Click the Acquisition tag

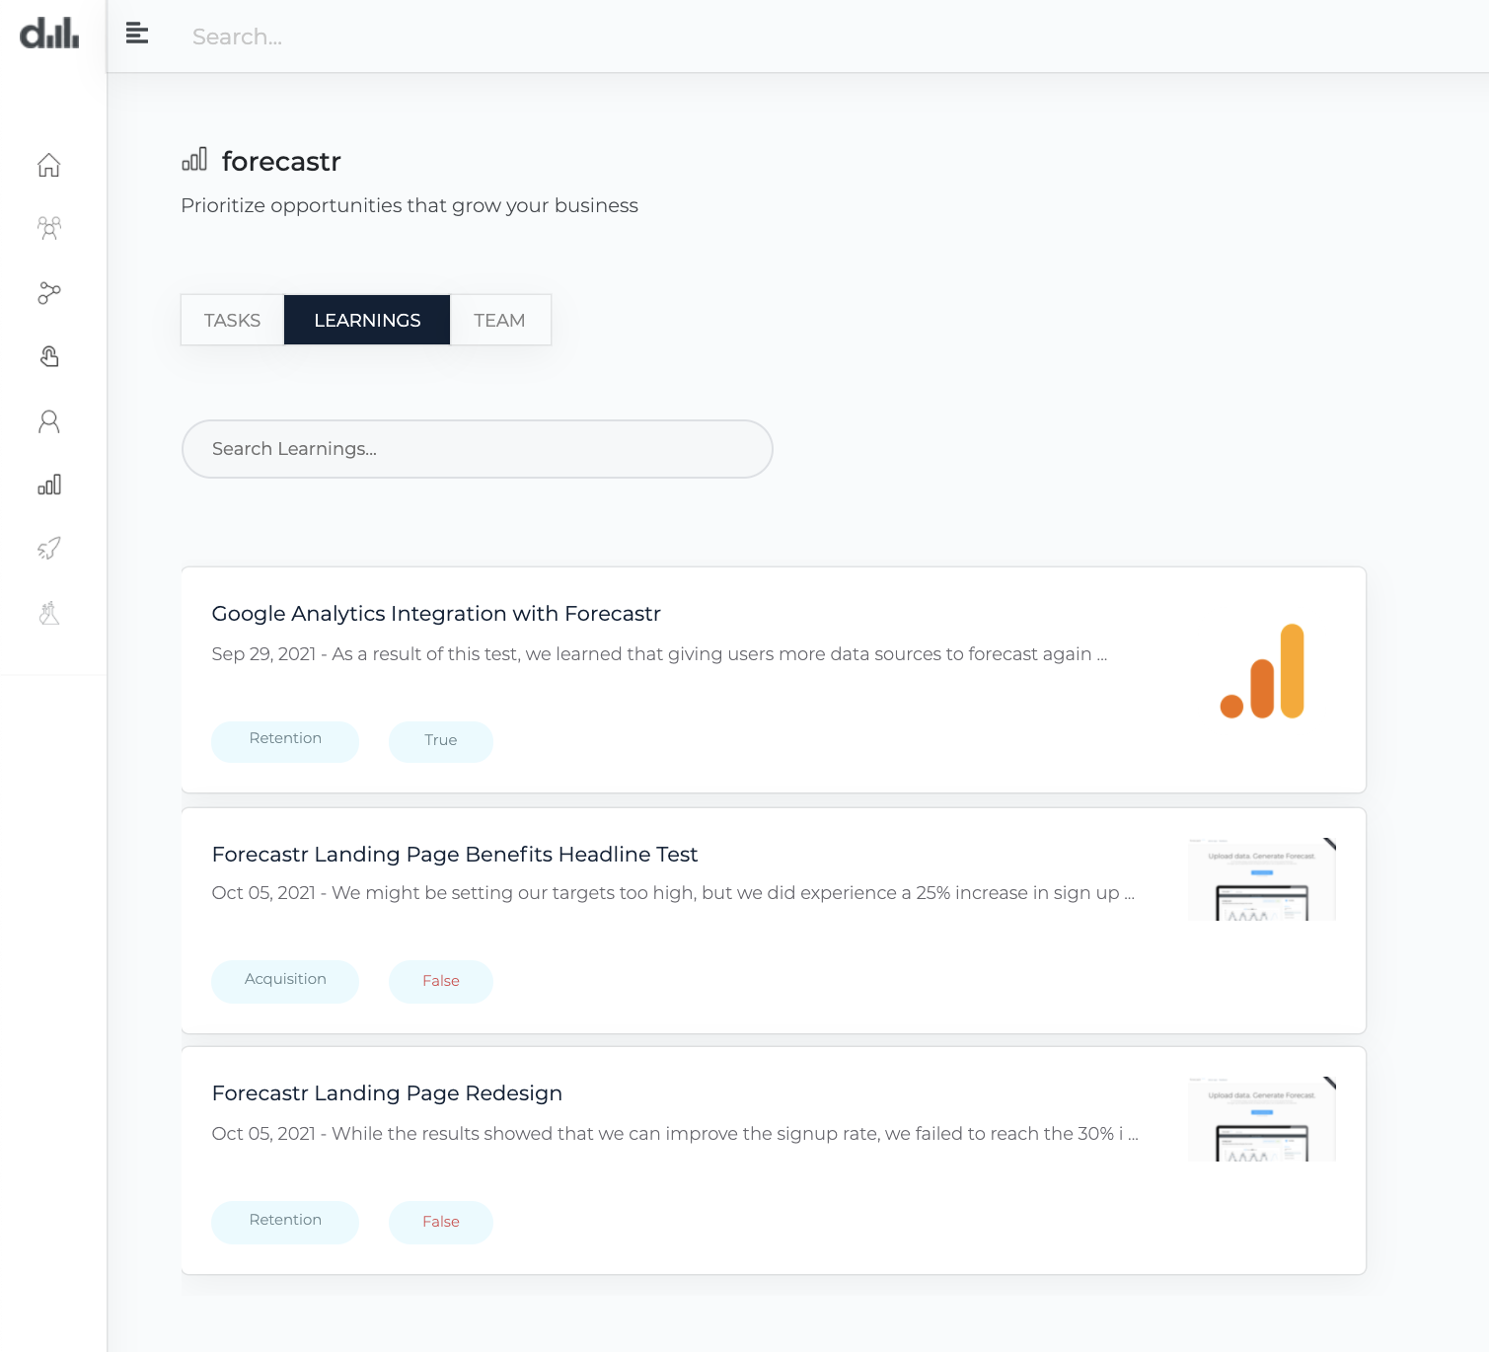coord(285,982)
